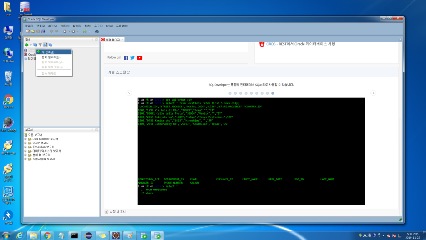Click the Back navigation arrow in toolbar
426x240 pixels.
point(65,31)
